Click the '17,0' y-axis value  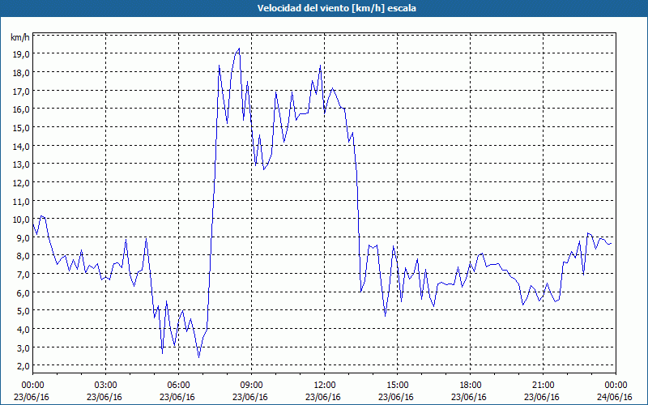tap(20, 91)
